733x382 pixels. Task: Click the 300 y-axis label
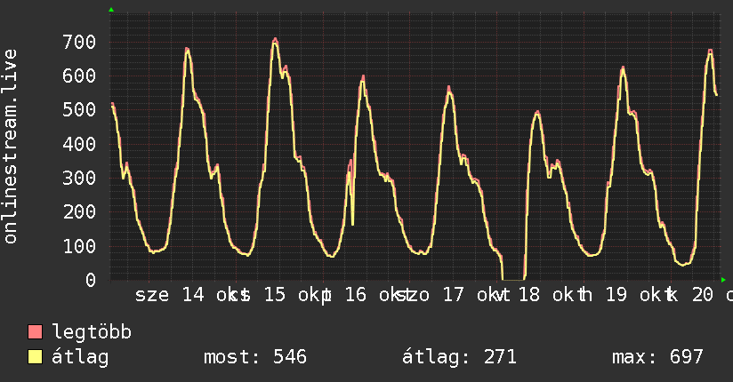[x=79, y=178]
